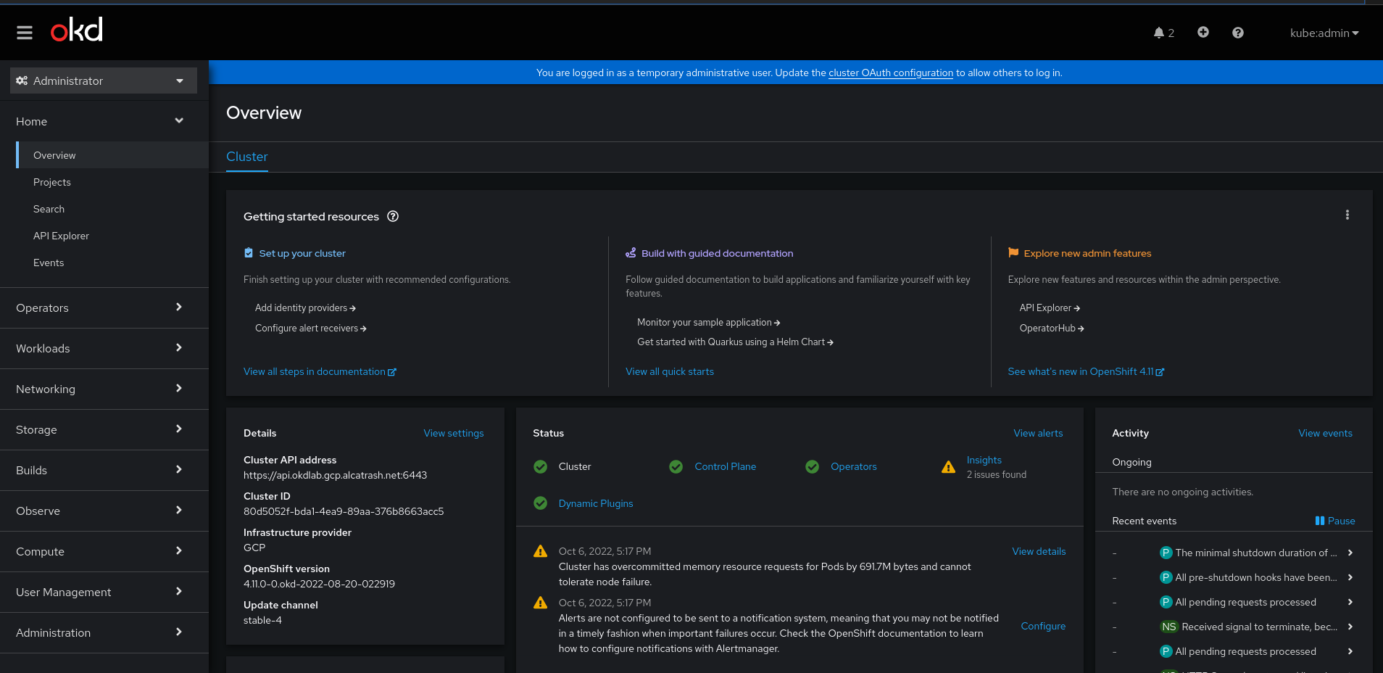Click the Dynamic Plugins status check icon

click(x=540, y=503)
